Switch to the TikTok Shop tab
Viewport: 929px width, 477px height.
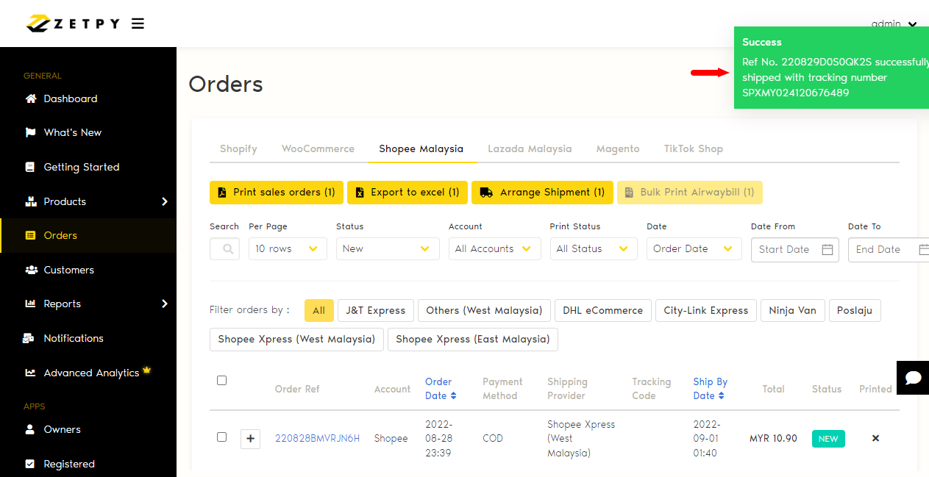coord(694,148)
